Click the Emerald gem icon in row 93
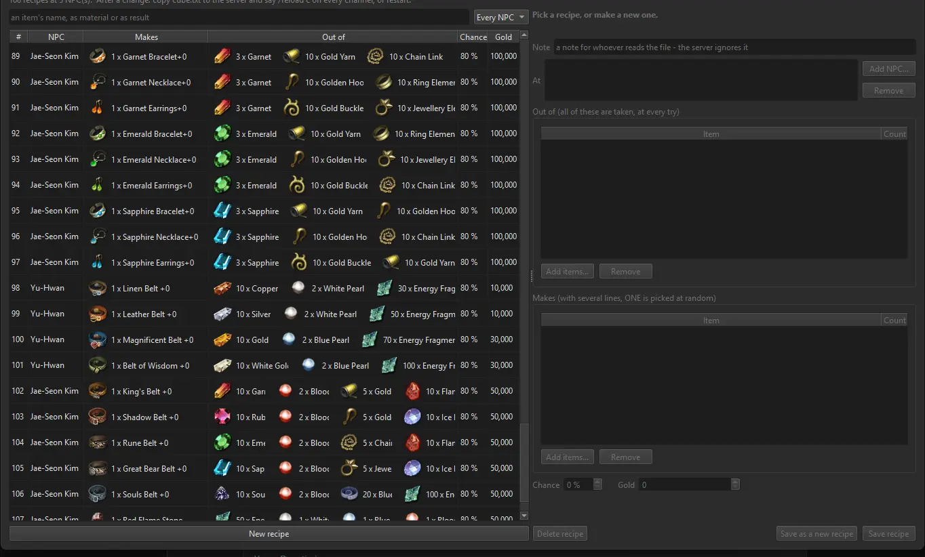Screen dimensions: 925x557 tap(222, 159)
